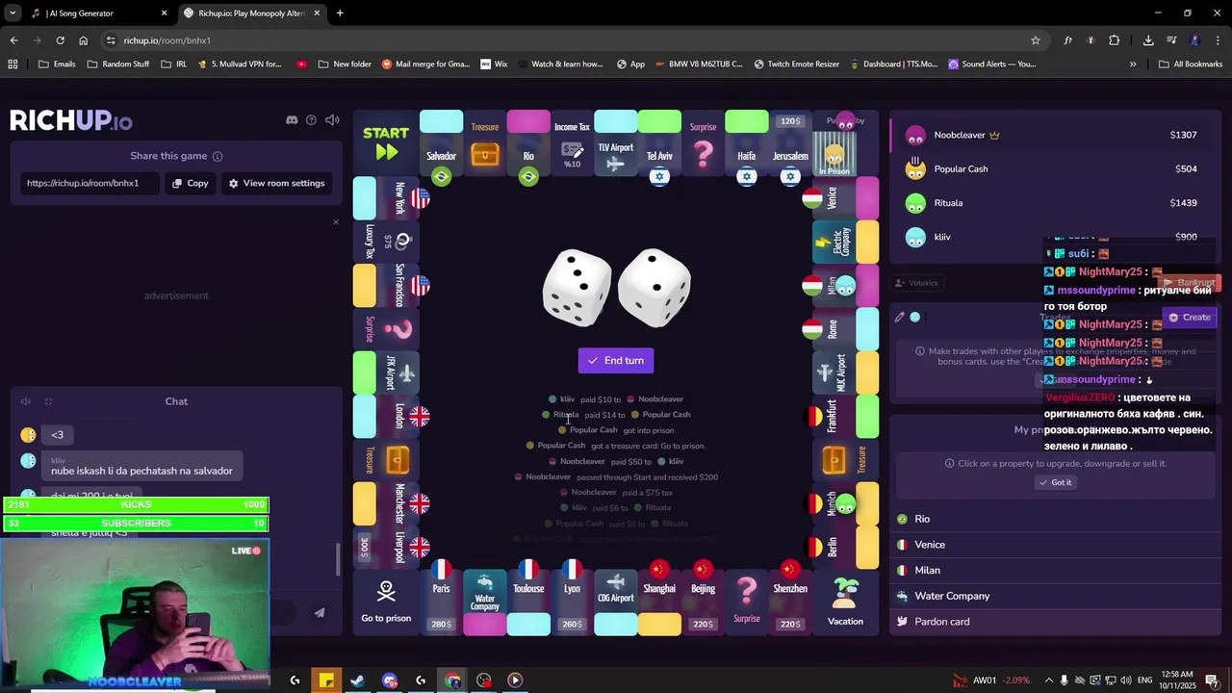Open Steam from the taskbar

click(357, 680)
